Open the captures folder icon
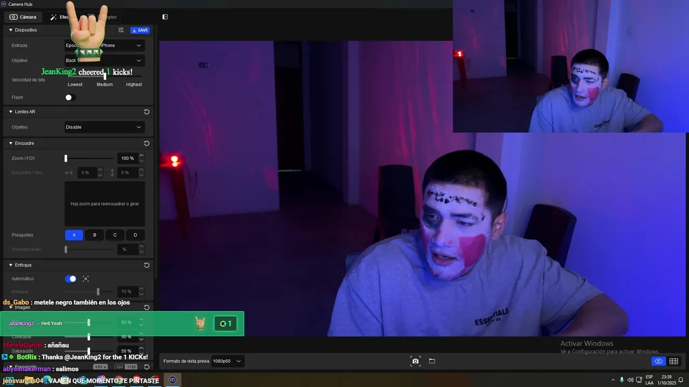 (x=432, y=361)
